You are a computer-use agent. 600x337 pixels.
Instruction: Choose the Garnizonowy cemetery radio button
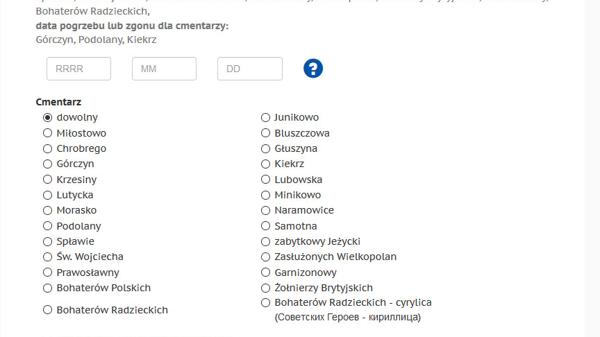265,273
